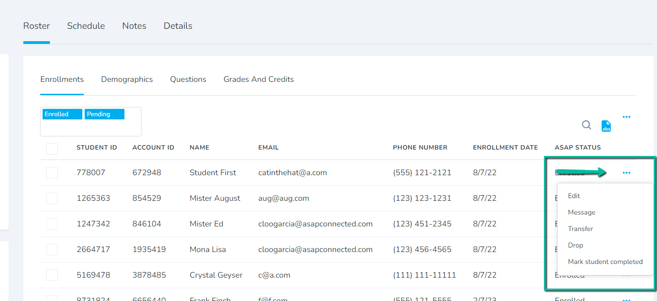Image resolution: width=657 pixels, height=301 pixels.
Task: Click email catinthehat@a.com
Action: (293, 172)
